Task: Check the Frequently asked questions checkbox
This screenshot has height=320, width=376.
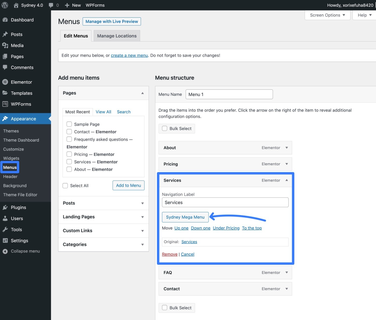Action: [x=69, y=139]
